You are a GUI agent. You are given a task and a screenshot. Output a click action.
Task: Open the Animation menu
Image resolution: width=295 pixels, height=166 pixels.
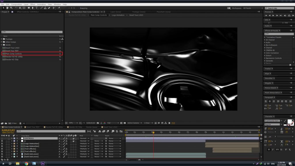pyautogui.click(x=41, y=4)
